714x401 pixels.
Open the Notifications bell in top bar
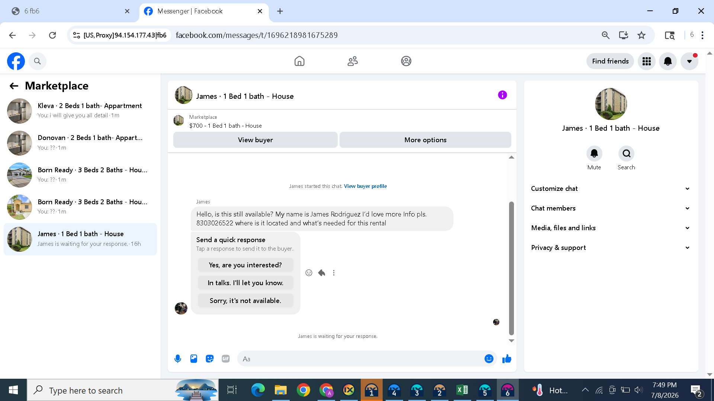[x=668, y=61]
